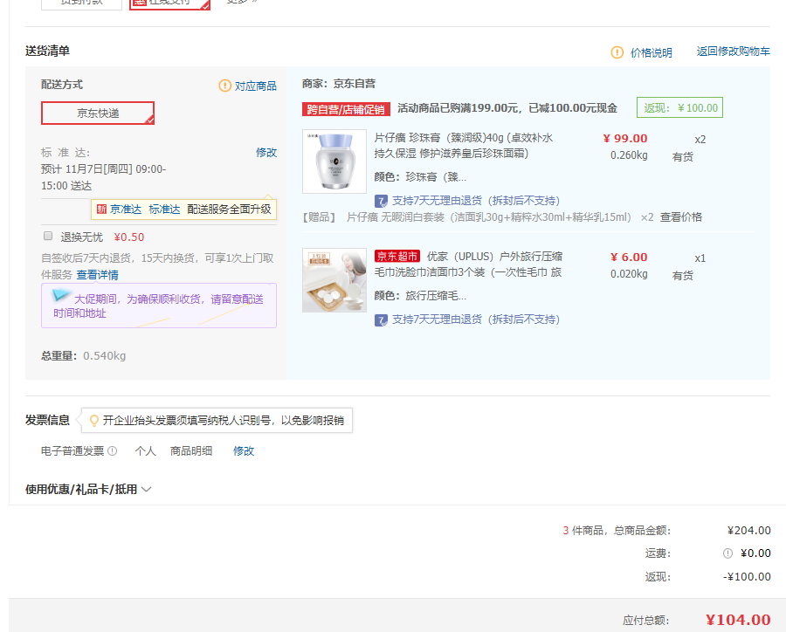The image size is (786, 632).
Task: Go back via 返回修改购物车
Action: click(733, 52)
